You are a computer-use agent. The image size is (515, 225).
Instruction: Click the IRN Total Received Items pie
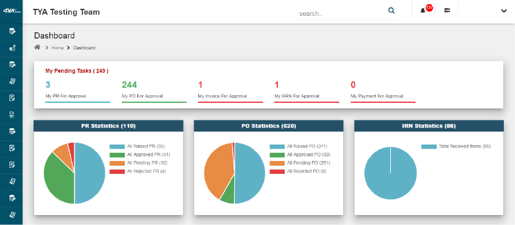point(391,173)
